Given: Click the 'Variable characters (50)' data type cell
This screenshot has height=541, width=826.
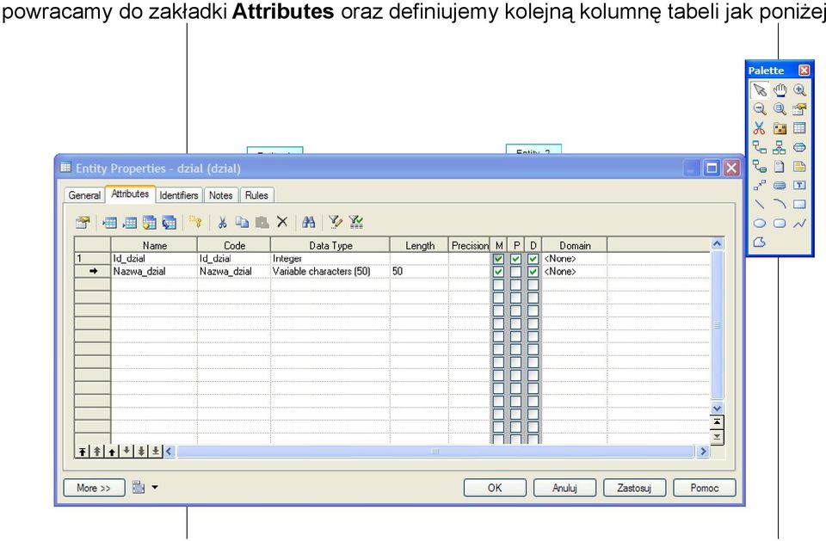Looking at the screenshot, I should point(330,271).
